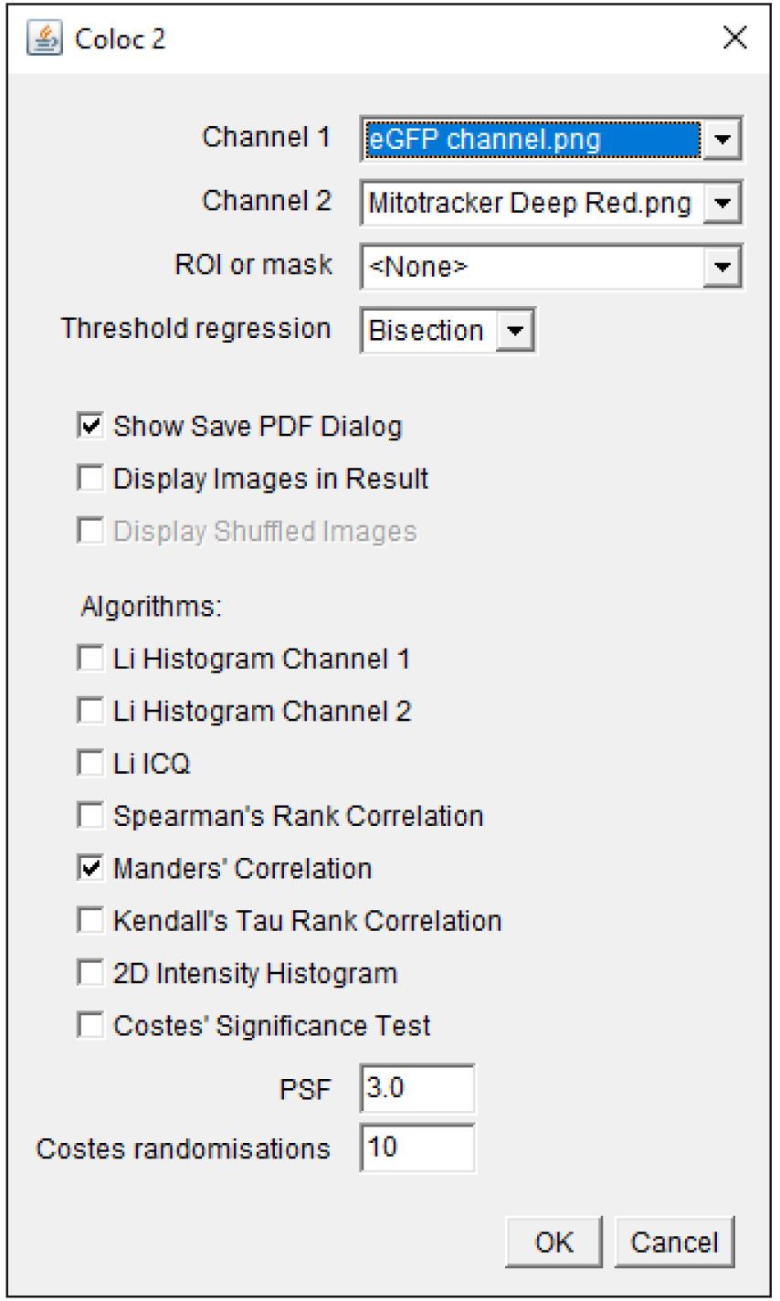Click the Java icon in title bar
This screenshot has width=780, height=1301.
pos(43,39)
